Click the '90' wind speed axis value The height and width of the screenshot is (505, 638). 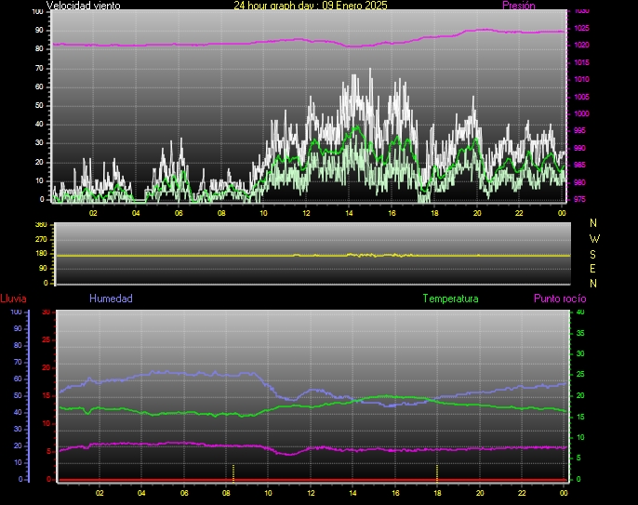(39, 30)
